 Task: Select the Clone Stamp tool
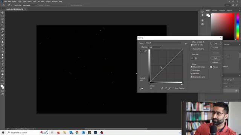(3, 42)
